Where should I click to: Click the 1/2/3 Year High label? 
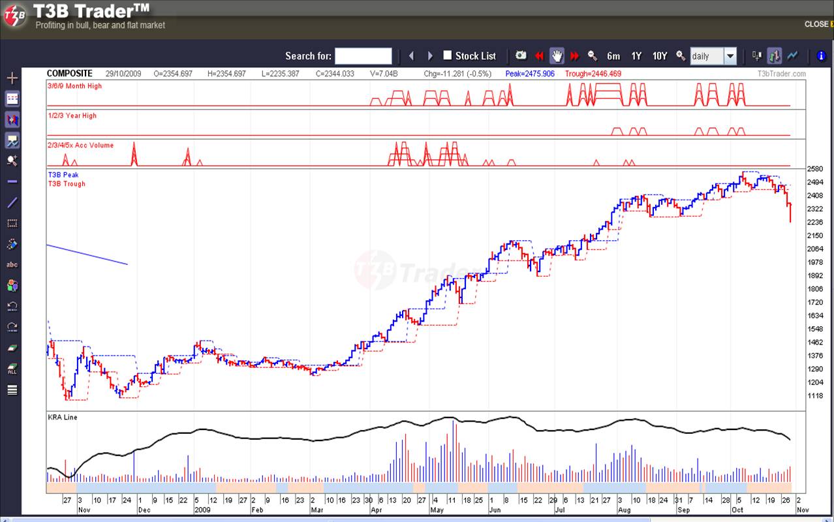tap(72, 115)
